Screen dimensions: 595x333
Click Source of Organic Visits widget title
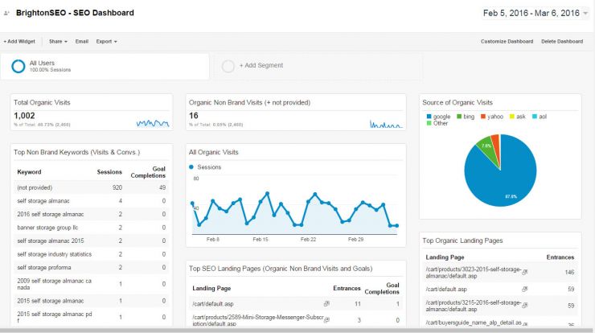pos(458,102)
